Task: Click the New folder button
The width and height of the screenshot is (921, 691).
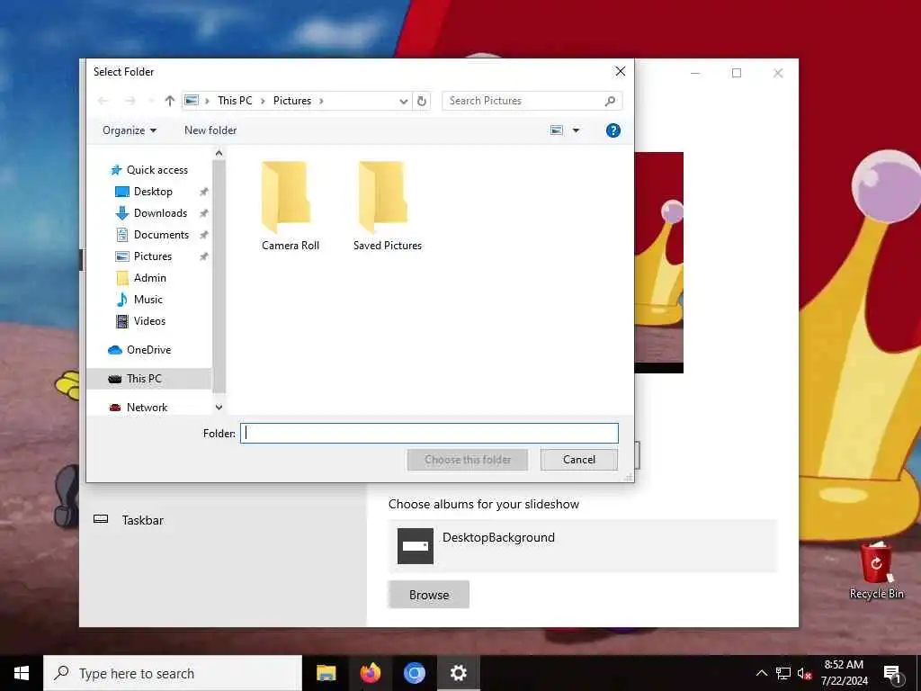Action: click(210, 130)
